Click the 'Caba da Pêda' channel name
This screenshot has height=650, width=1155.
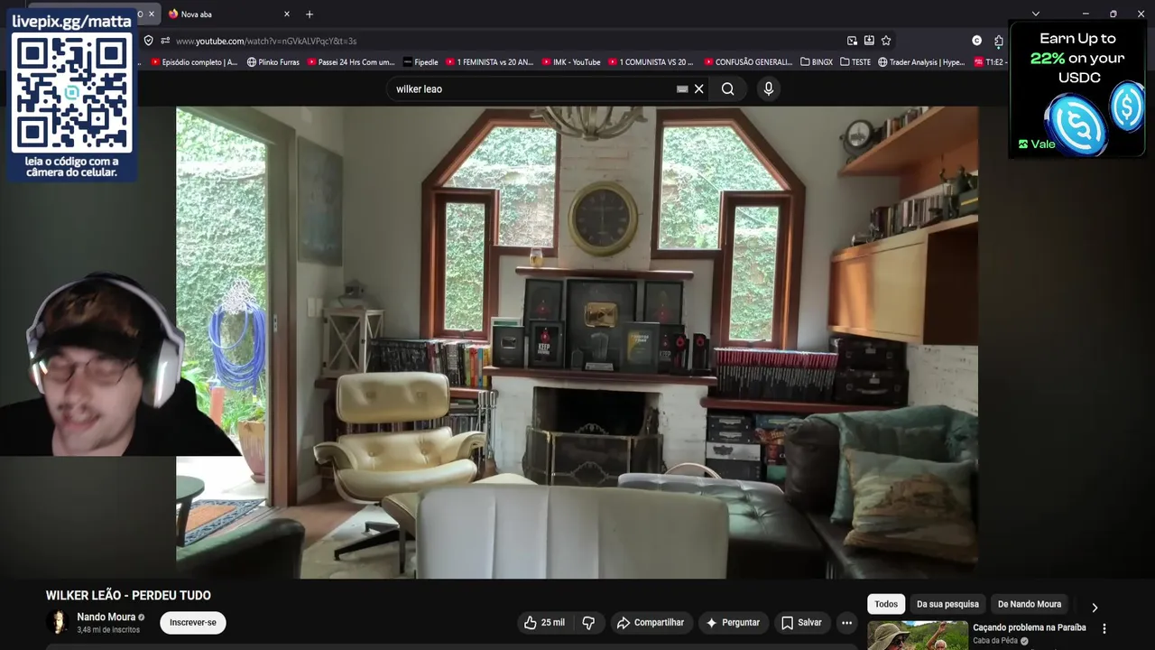pyautogui.click(x=995, y=641)
